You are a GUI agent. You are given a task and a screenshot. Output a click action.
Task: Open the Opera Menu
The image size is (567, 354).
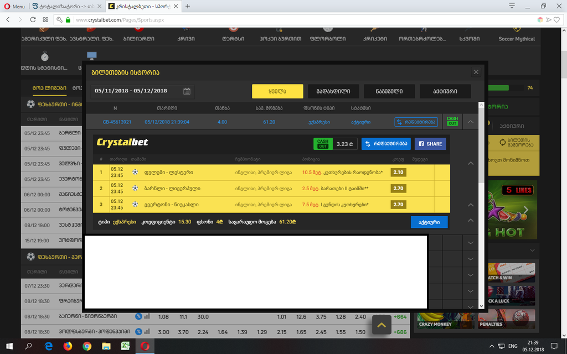tap(14, 6)
